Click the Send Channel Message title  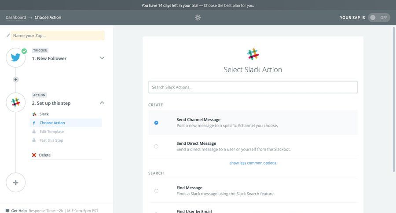click(198, 120)
